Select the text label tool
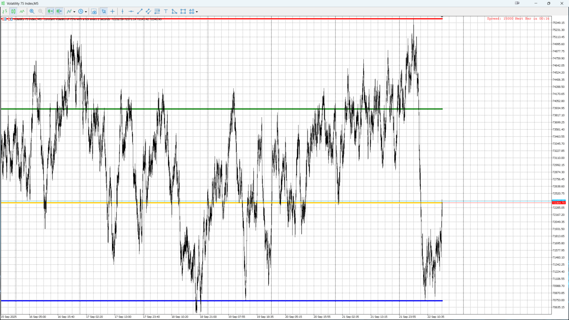This screenshot has width=569, height=320. (166, 12)
